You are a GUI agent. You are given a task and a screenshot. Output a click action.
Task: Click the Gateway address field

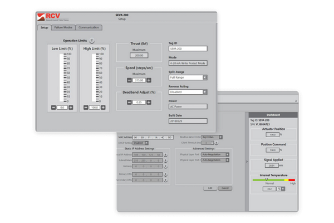tap(148, 166)
